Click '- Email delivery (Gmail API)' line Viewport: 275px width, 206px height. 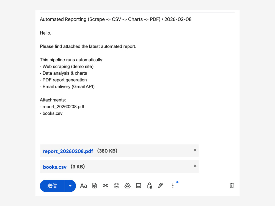click(x=67, y=87)
